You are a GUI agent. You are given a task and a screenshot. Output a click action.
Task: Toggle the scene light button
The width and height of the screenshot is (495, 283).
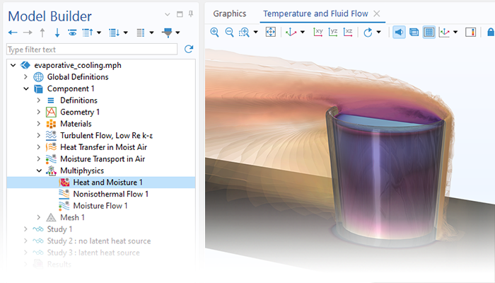399,32
